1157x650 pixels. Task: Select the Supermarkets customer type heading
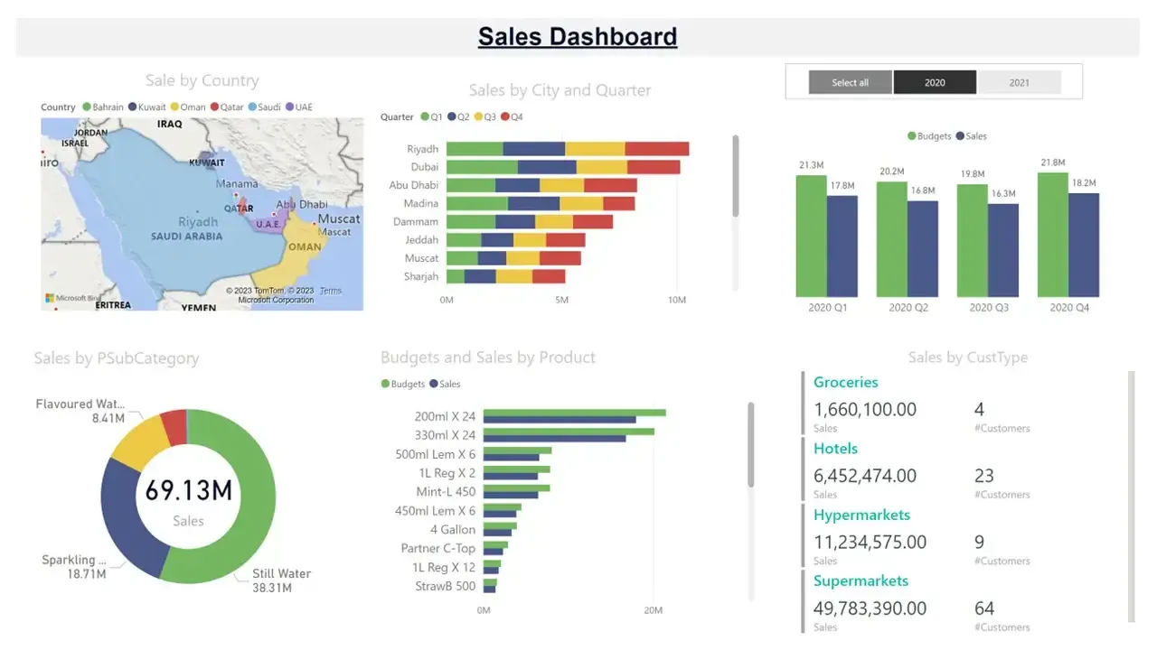pyautogui.click(x=860, y=581)
